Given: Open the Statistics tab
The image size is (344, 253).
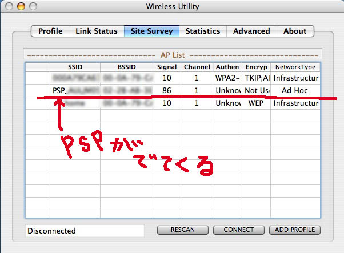Looking at the screenshot, I should pos(203,31).
